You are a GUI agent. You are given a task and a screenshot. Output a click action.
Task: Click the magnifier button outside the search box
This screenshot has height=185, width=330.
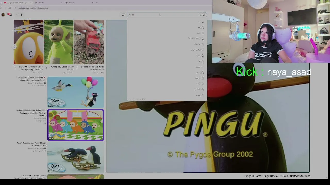click(x=123, y=15)
